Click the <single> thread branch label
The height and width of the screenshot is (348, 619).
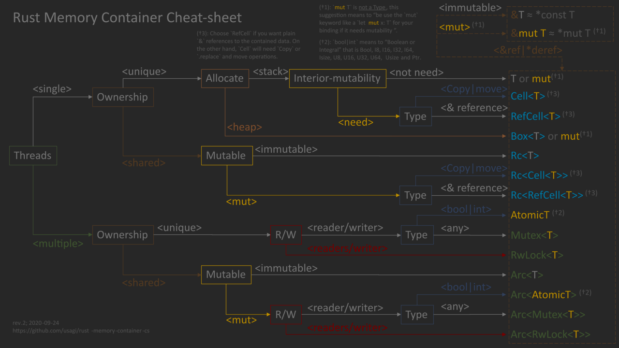tap(52, 89)
